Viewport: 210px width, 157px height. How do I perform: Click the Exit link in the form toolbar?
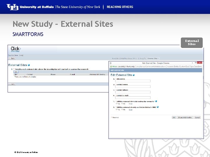pyautogui.click(x=118, y=58)
